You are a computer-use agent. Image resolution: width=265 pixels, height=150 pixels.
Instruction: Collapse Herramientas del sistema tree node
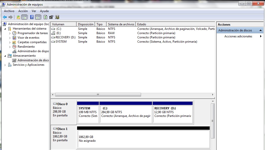click(5, 29)
